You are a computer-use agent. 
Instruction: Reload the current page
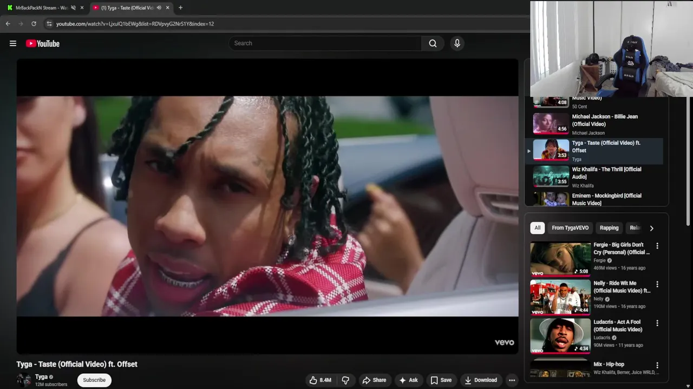(x=34, y=24)
